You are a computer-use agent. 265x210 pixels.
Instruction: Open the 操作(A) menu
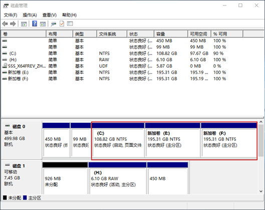[30, 15]
